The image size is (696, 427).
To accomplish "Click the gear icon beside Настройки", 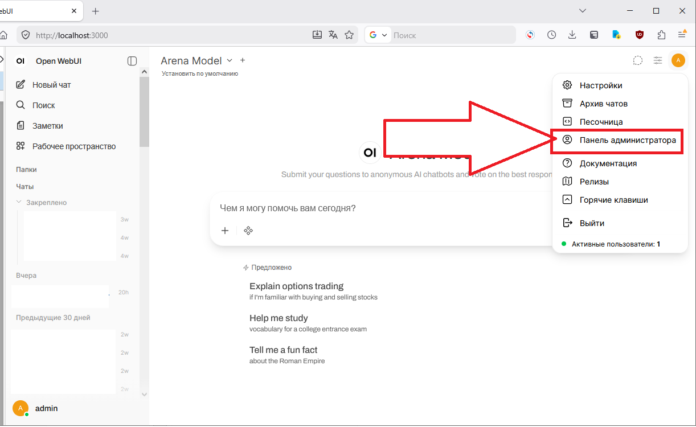I will 567,85.
